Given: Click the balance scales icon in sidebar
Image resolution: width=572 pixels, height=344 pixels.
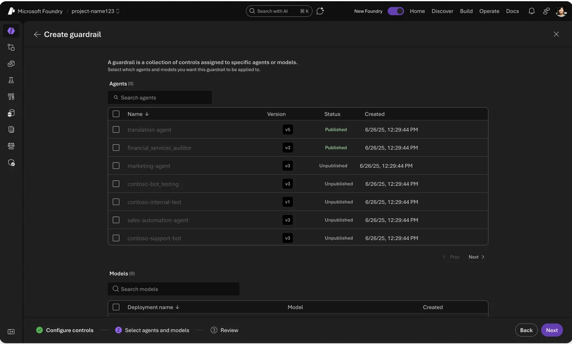Looking at the screenshot, I should 11,146.
